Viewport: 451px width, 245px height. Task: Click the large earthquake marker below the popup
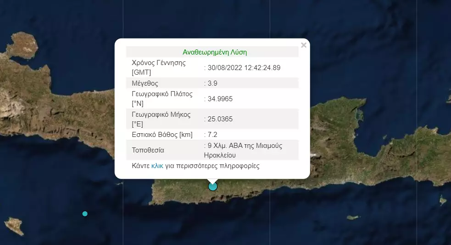click(212, 186)
